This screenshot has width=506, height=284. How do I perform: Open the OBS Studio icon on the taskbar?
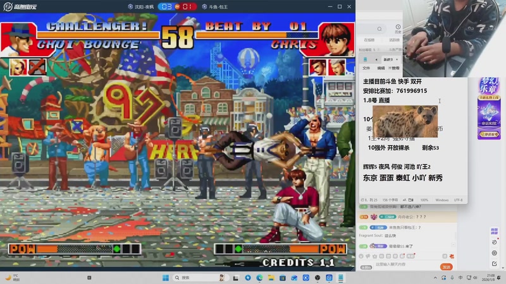pyautogui.click(x=318, y=278)
